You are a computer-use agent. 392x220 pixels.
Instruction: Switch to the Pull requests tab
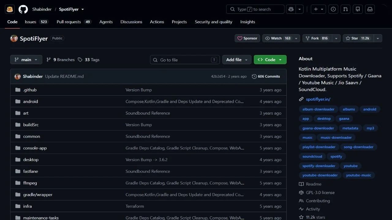tap(74, 22)
